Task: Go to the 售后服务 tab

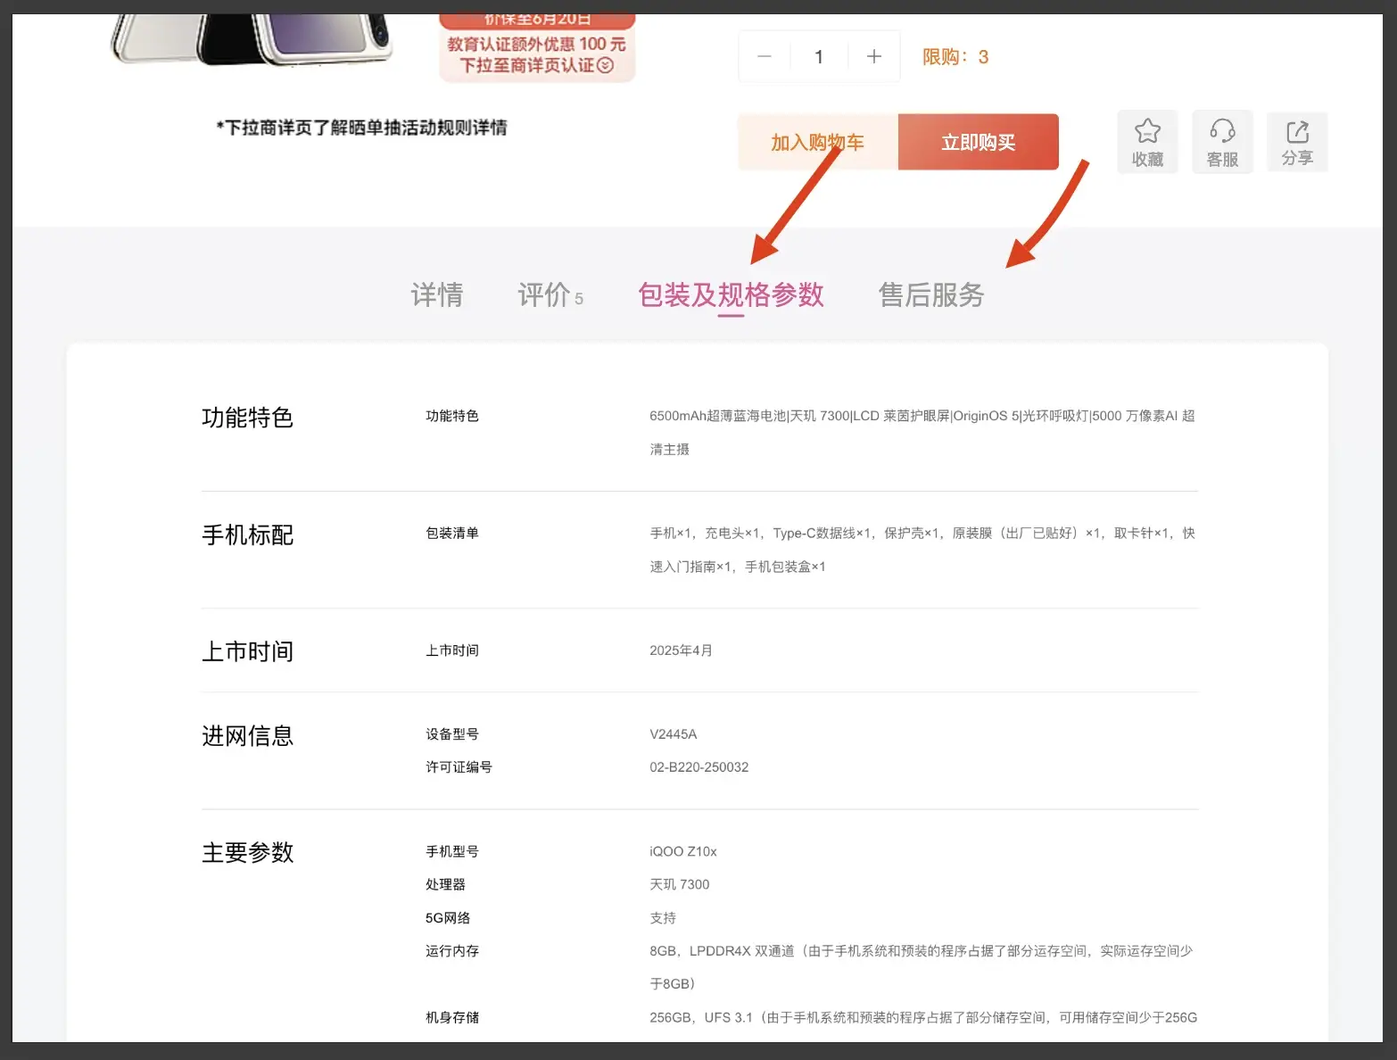Action: (x=931, y=294)
